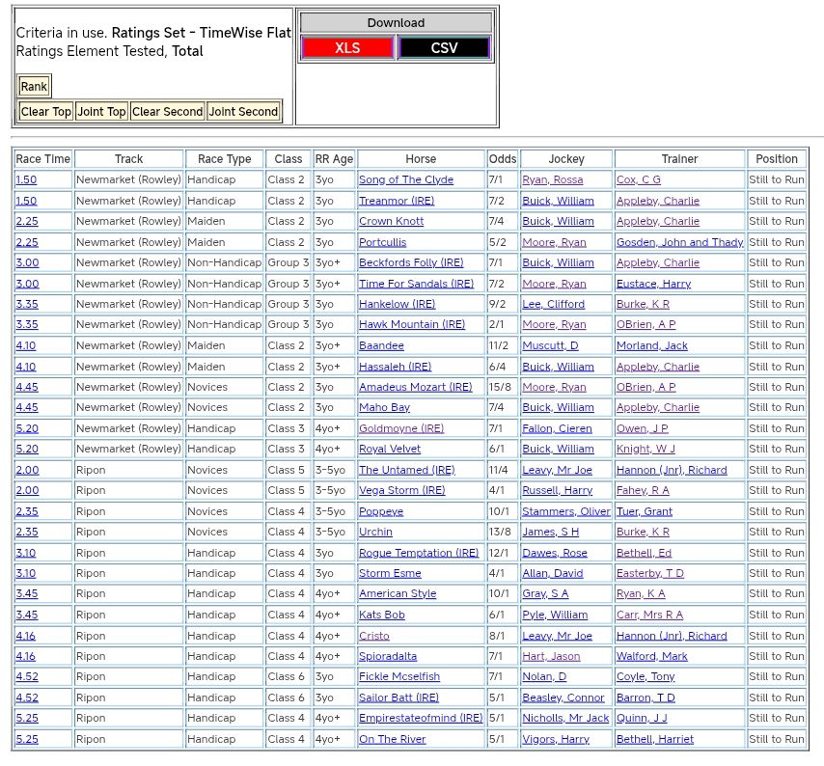Open horse Empirestateofmind (IRE)
The width and height of the screenshot is (824, 766).
pyautogui.click(x=420, y=719)
